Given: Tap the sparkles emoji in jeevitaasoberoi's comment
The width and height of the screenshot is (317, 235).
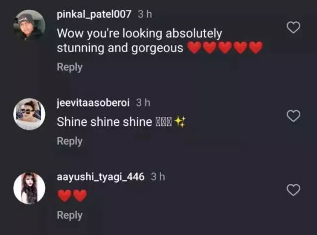Looking at the screenshot, I should (180, 122).
